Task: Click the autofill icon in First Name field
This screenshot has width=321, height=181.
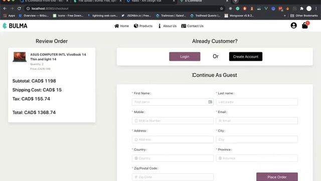Action: click(x=210, y=102)
